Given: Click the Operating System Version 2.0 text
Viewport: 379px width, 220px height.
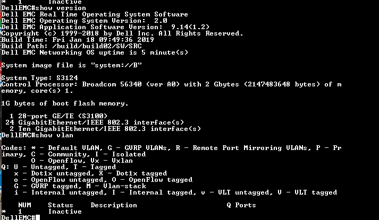Looking at the screenshot, I should [84, 21].
